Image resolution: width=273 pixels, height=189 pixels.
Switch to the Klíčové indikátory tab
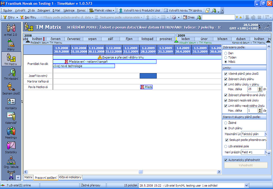coord(70,177)
